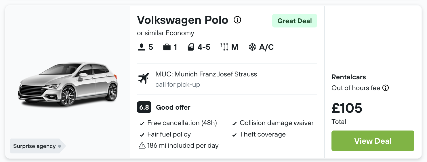Open the View Deal button
This screenshot has height=162, width=427.
373,141
